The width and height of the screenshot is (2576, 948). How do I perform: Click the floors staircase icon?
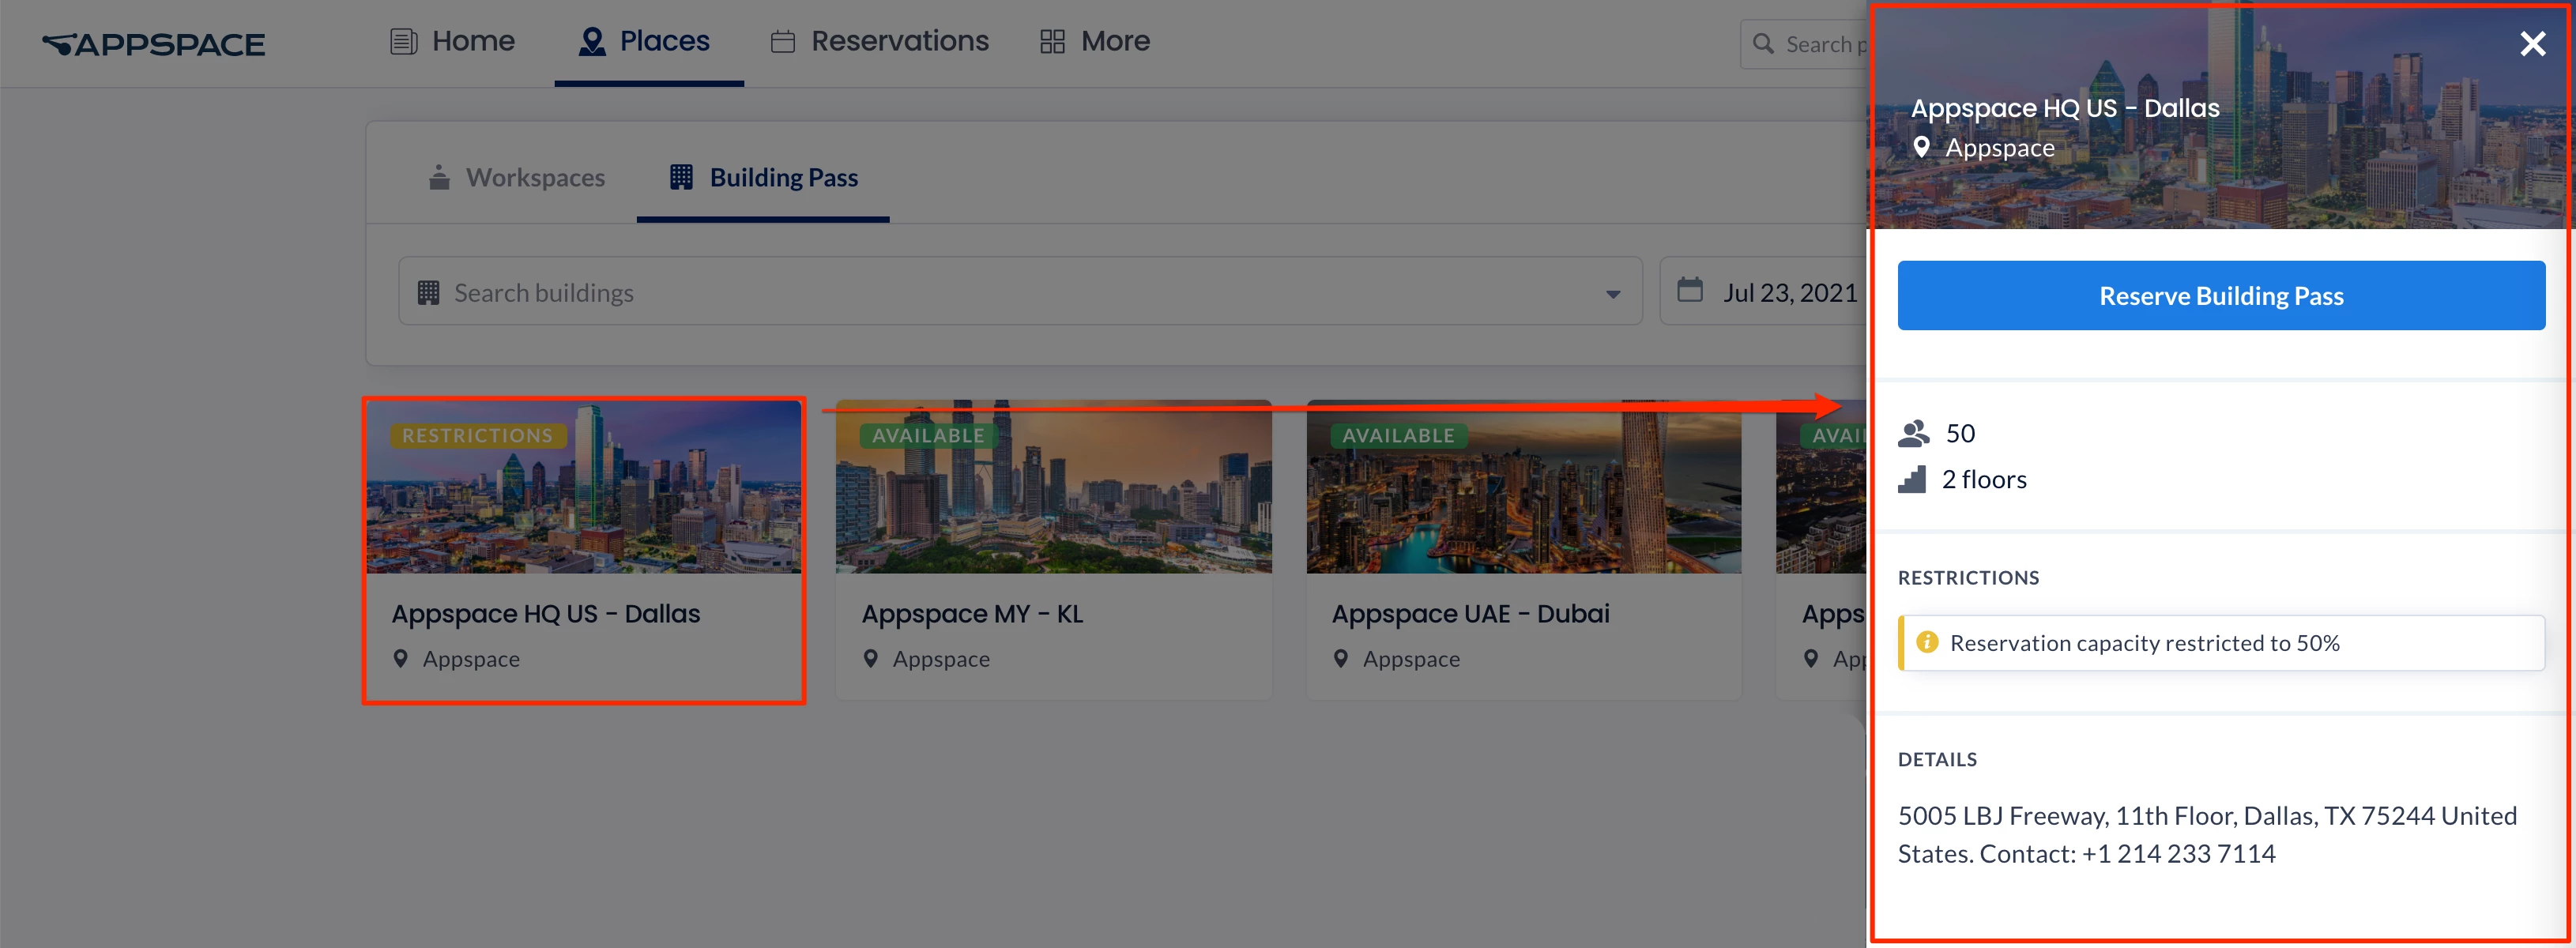(x=1911, y=480)
